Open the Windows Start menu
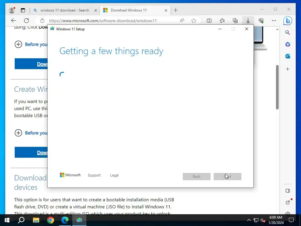The width and height of the screenshot is (301, 226). pos(7,220)
